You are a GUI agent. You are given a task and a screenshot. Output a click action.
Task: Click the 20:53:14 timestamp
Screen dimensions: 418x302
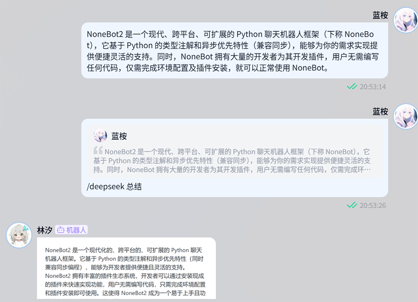(372, 87)
